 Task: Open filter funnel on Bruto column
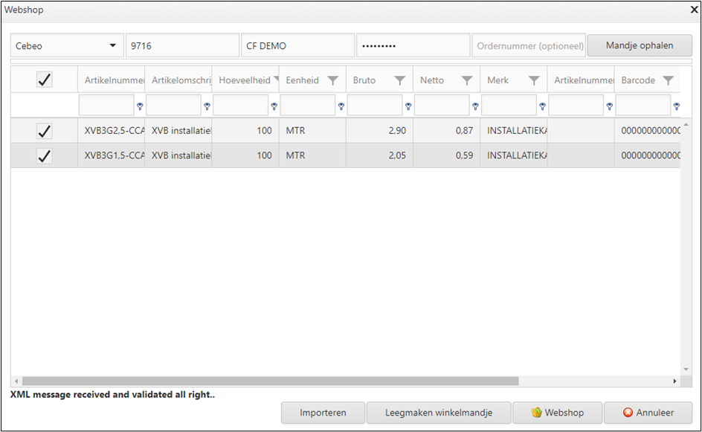(400, 80)
